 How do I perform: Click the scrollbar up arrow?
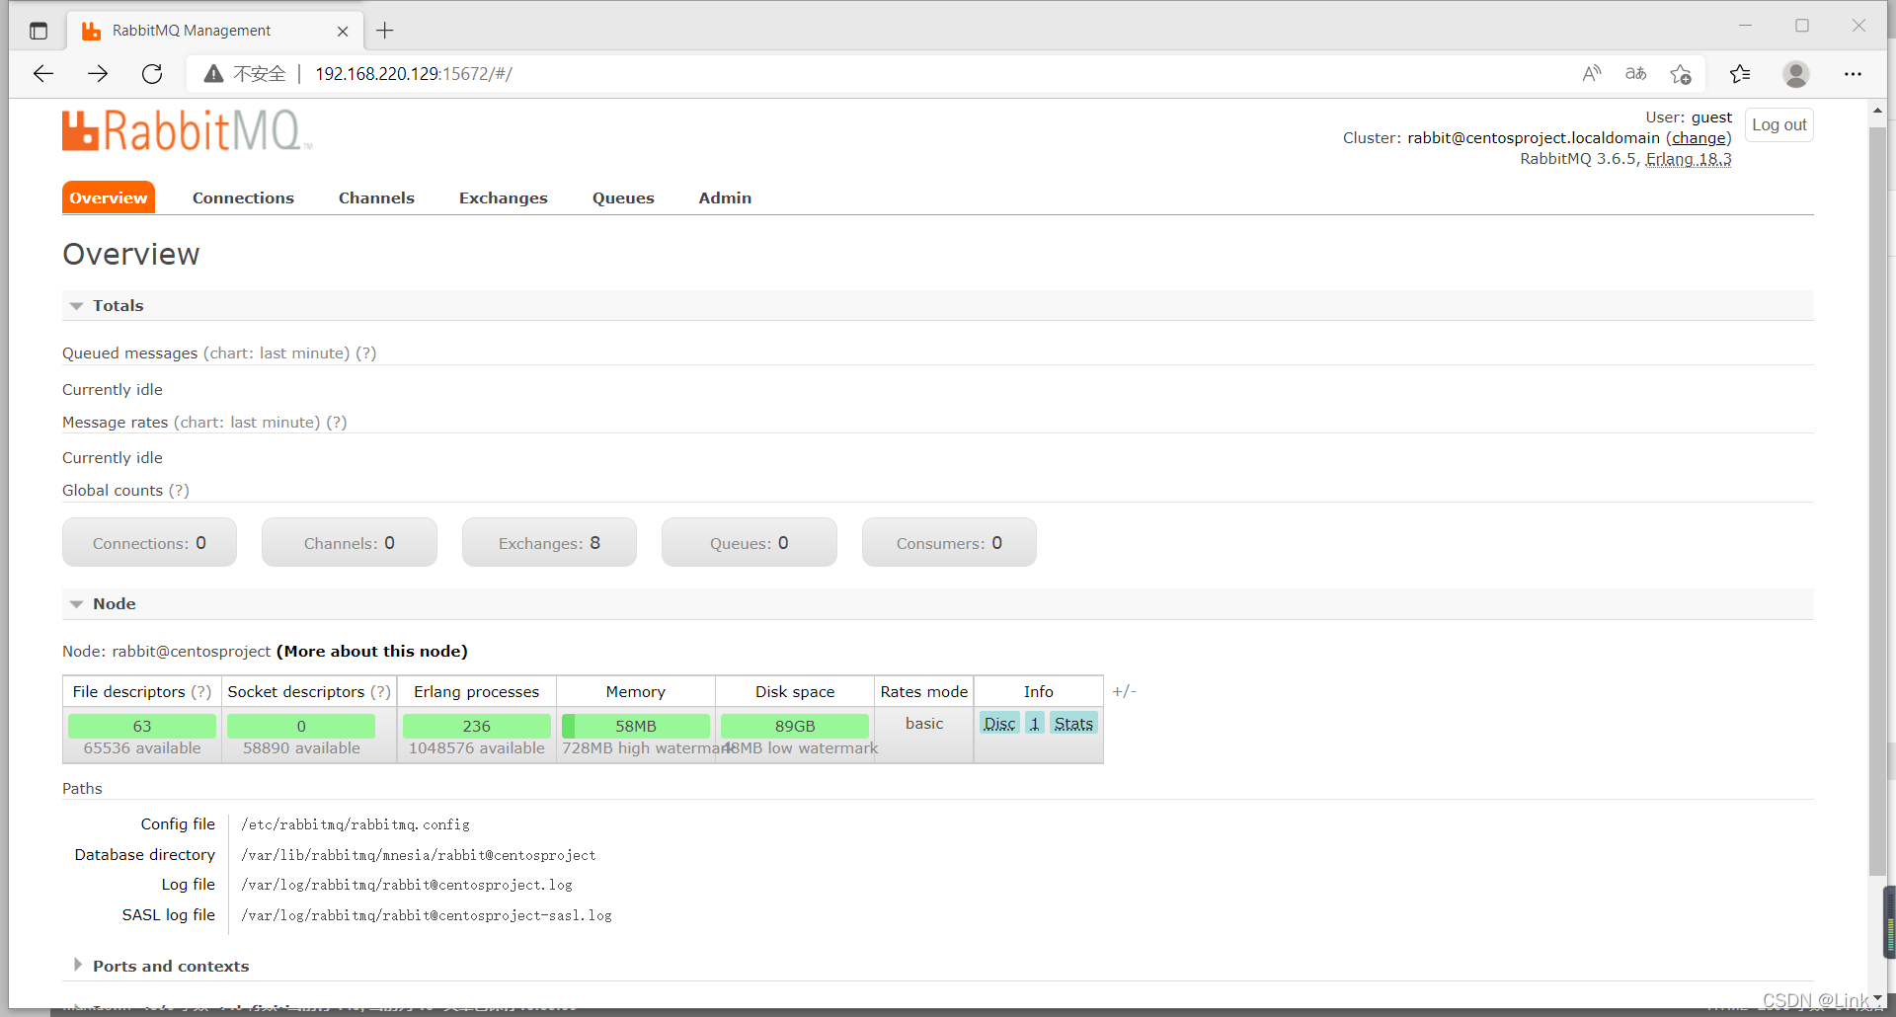pos(1877,111)
